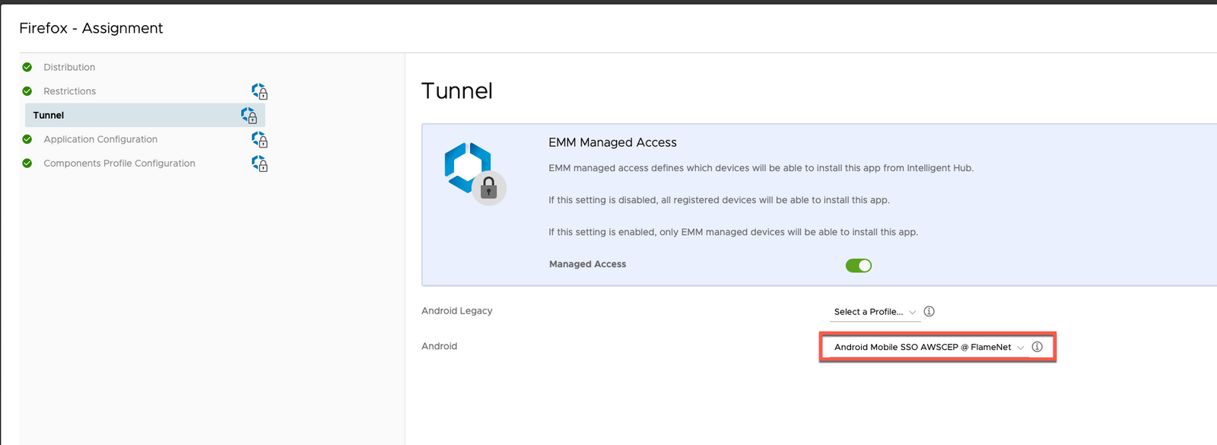Click the chevron arrow on Android Legacy dropdown
The image size is (1217, 445).
click(x=913, y=312)
